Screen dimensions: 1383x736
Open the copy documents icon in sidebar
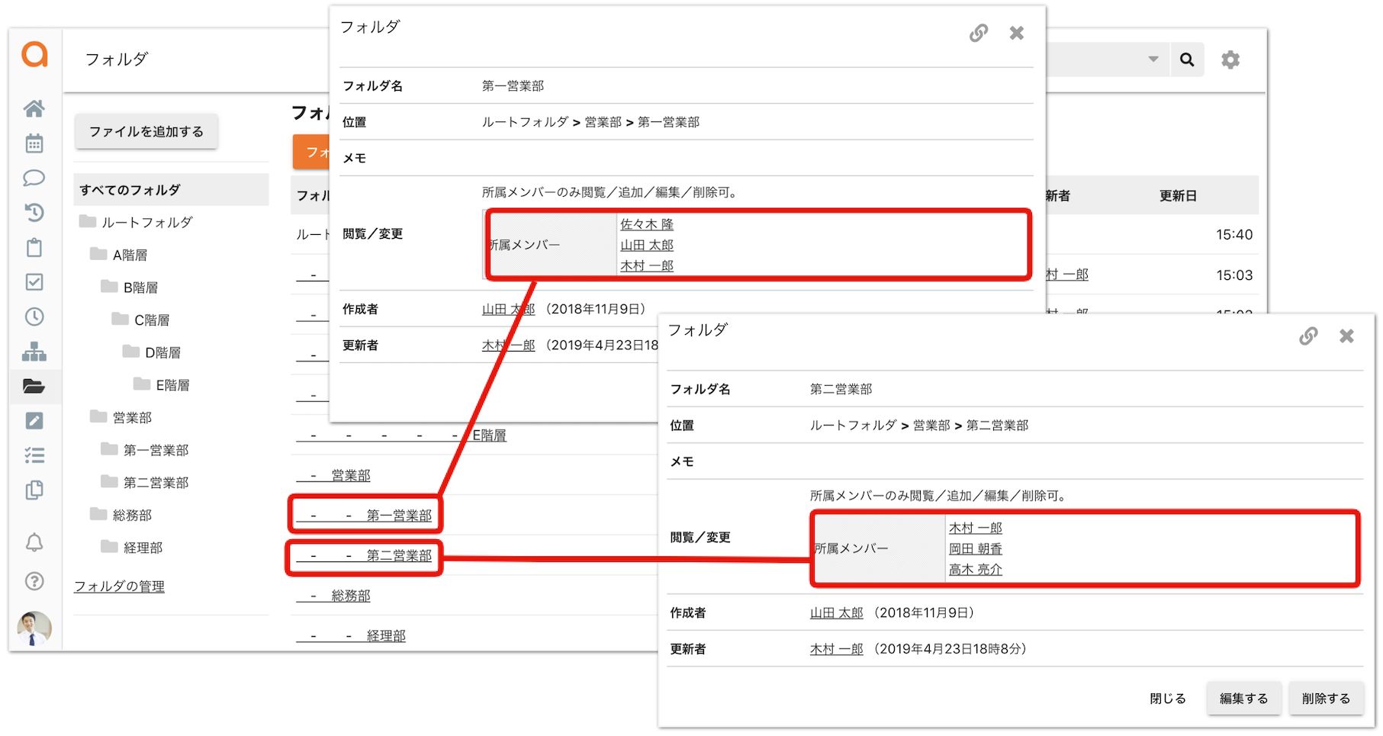coord(34,490)
